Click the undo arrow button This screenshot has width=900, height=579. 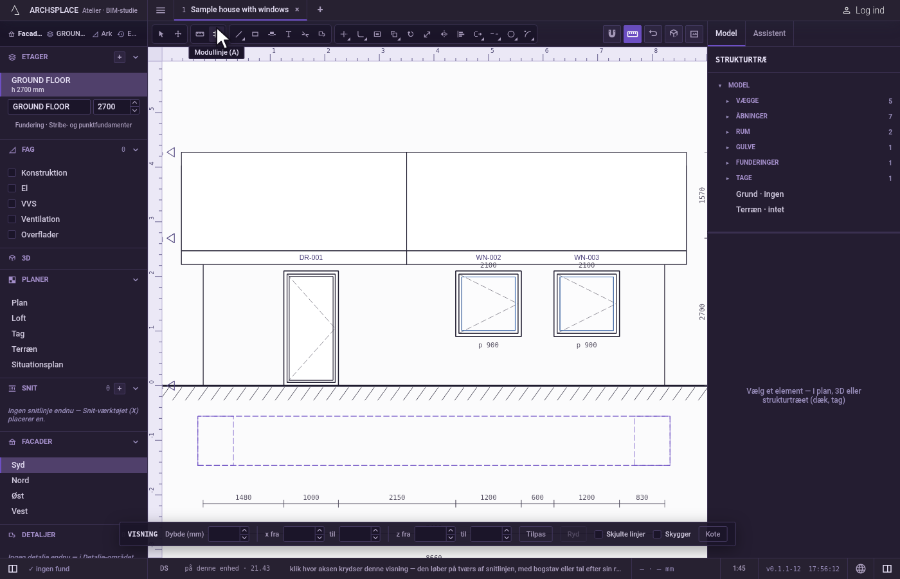[x=653, y=34]
